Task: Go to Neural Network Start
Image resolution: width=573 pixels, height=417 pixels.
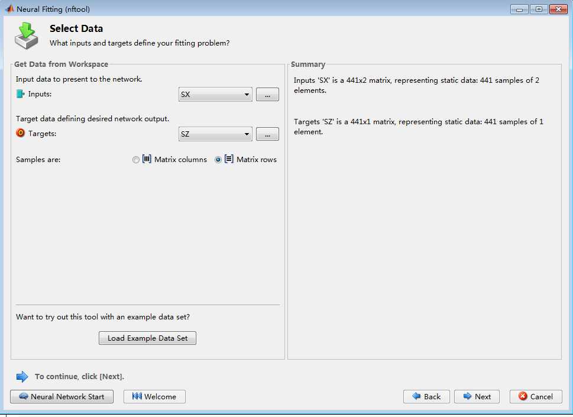Action: [x=61, y=396]
